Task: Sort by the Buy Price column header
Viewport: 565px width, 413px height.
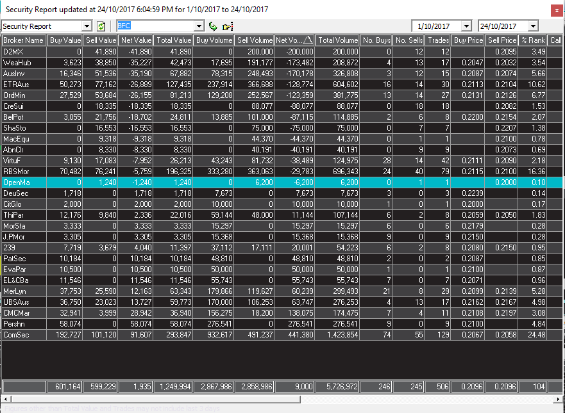Action: tap(468, 40)
